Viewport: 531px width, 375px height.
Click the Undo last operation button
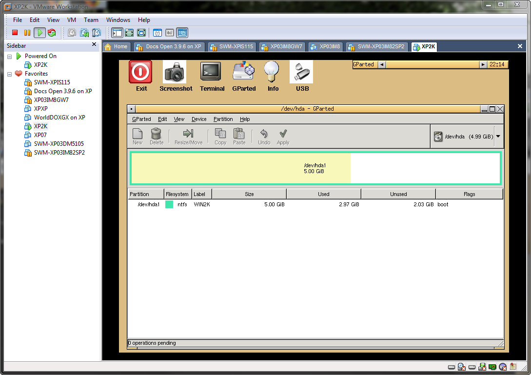(x=264, y=137)
